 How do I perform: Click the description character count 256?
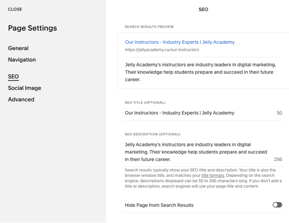278,159
